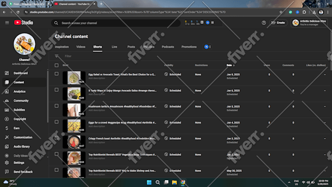Open the browser extensions puzzle icon
The image size is (332, 187).
(304, 12)
